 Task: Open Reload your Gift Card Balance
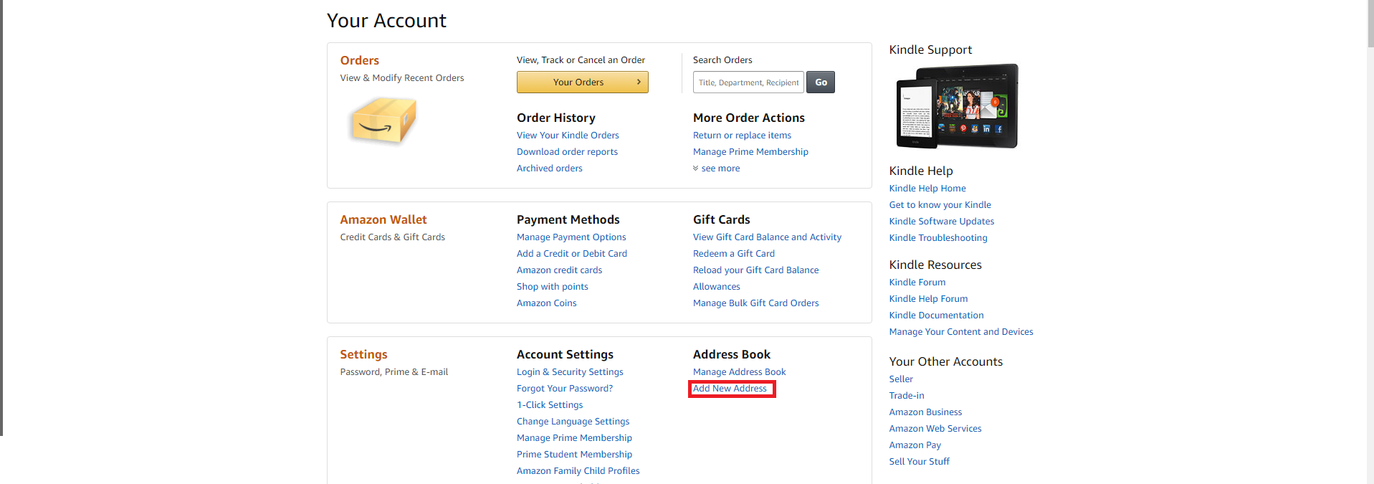(755, 270)
